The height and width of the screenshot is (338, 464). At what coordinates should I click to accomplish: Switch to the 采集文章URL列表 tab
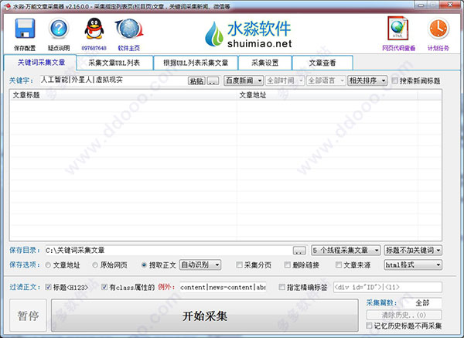click(114, 63)
